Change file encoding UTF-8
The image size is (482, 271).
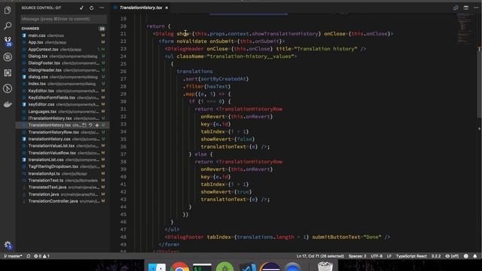377,256
